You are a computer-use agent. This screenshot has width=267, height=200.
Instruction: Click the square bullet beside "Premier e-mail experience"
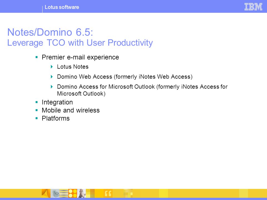pyautogui.click(x=36, y=57)
